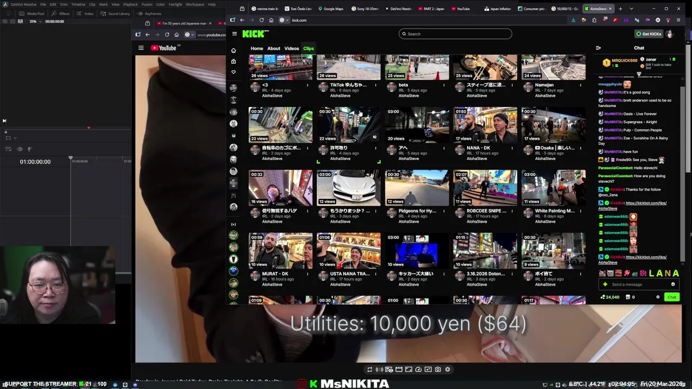The image size is (692, 389).
Task: Click the YouTube logo
Action: [164, 48]
